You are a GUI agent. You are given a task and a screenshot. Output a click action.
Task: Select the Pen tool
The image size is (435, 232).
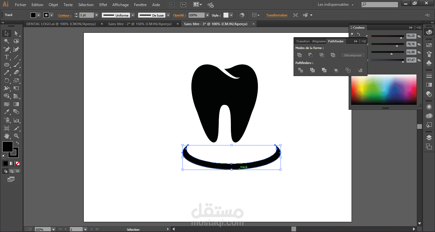6,49
